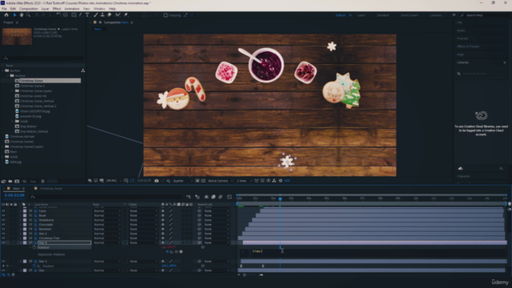Open the Effects & Presets panel
The image size is (512, 288).
[468, 46]
